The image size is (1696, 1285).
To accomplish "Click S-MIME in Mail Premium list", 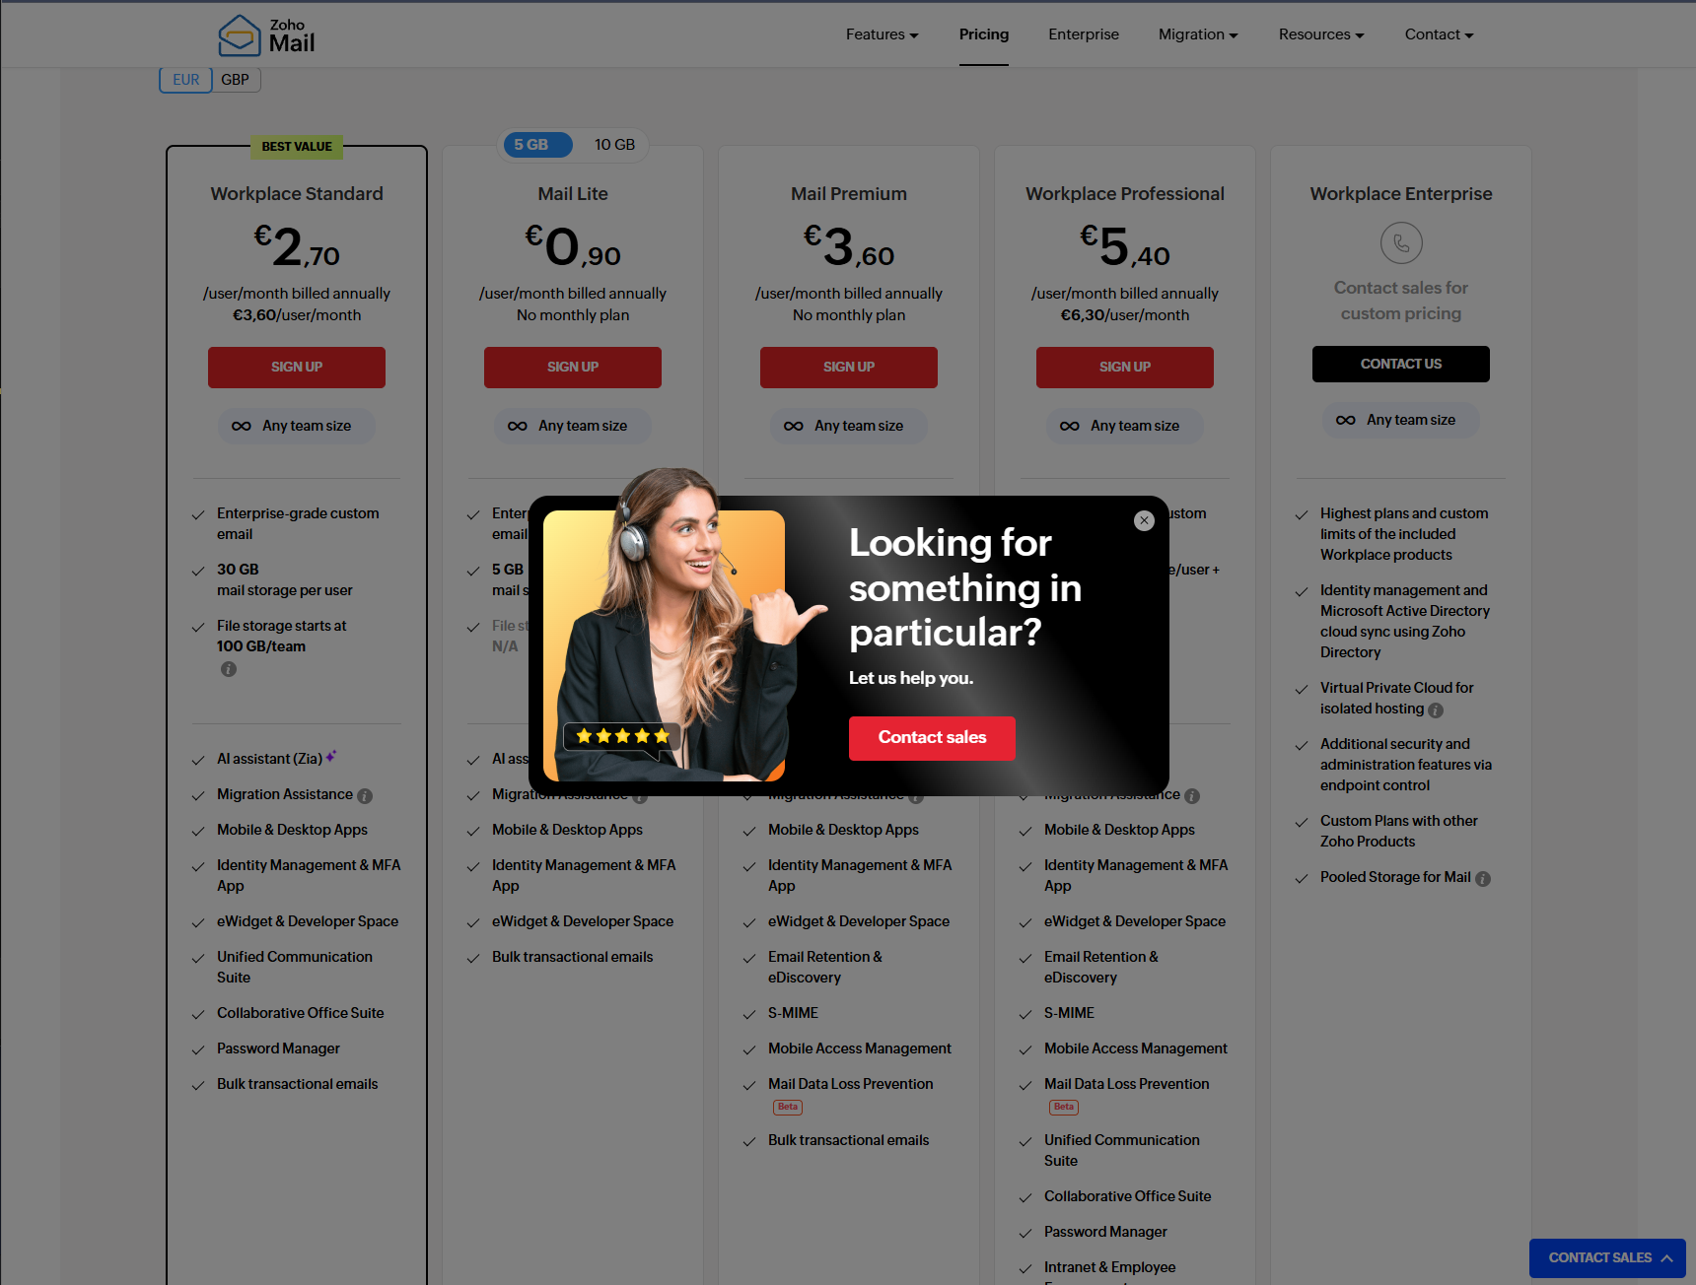I will pyautogui.click(x=794, y=1013).
